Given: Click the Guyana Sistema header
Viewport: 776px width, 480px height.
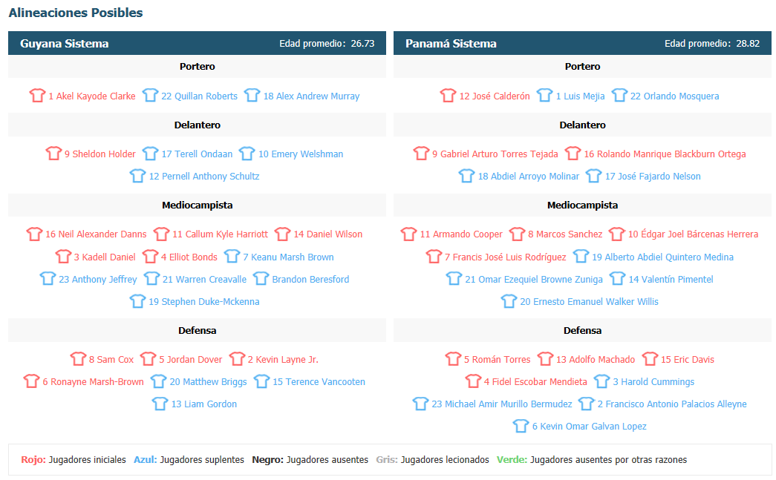Looking at the screenshot, I should [x=197, y=44].
